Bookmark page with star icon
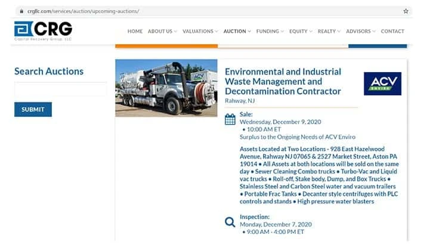 406,11
